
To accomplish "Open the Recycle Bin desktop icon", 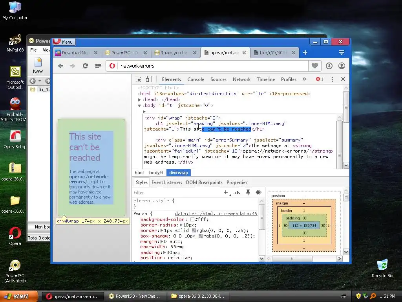I will pyautogui.click(x=382, y=269).
